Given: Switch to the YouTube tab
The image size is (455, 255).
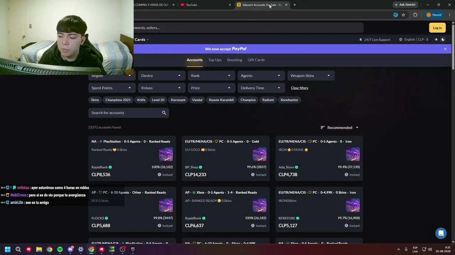Looking at the screenshot, I should (x=205, y=5).
